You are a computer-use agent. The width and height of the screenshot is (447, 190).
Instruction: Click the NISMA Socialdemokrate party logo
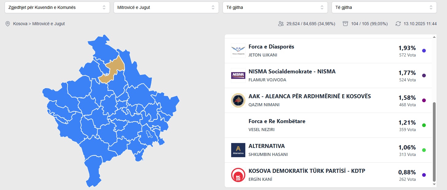pyautogui.click(x=238, y=76)
